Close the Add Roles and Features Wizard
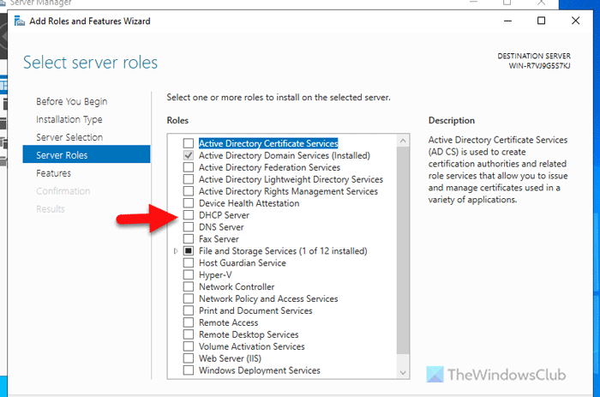 coord(575,21)
